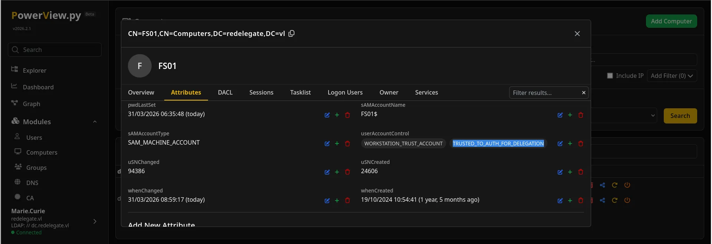Click the sidebar Search field
The height and width of the screenshot is (244, 712).
[x=55, y=50]
